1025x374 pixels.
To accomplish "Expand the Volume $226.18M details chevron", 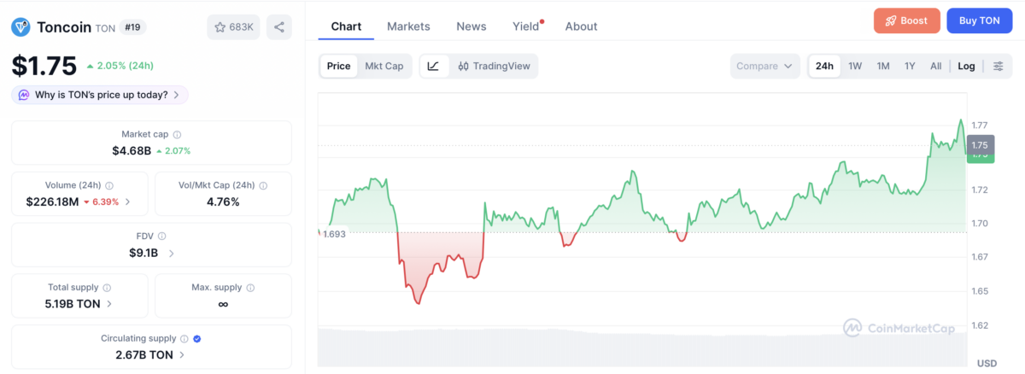I will point(128,202).
